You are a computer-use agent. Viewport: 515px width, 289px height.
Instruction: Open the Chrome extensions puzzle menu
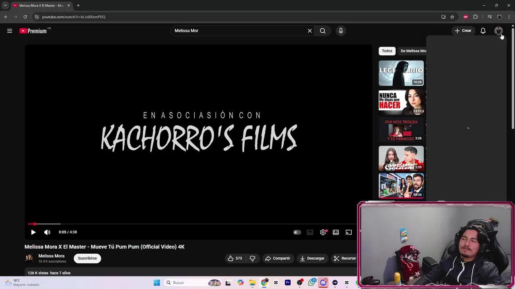click(476, 17)
